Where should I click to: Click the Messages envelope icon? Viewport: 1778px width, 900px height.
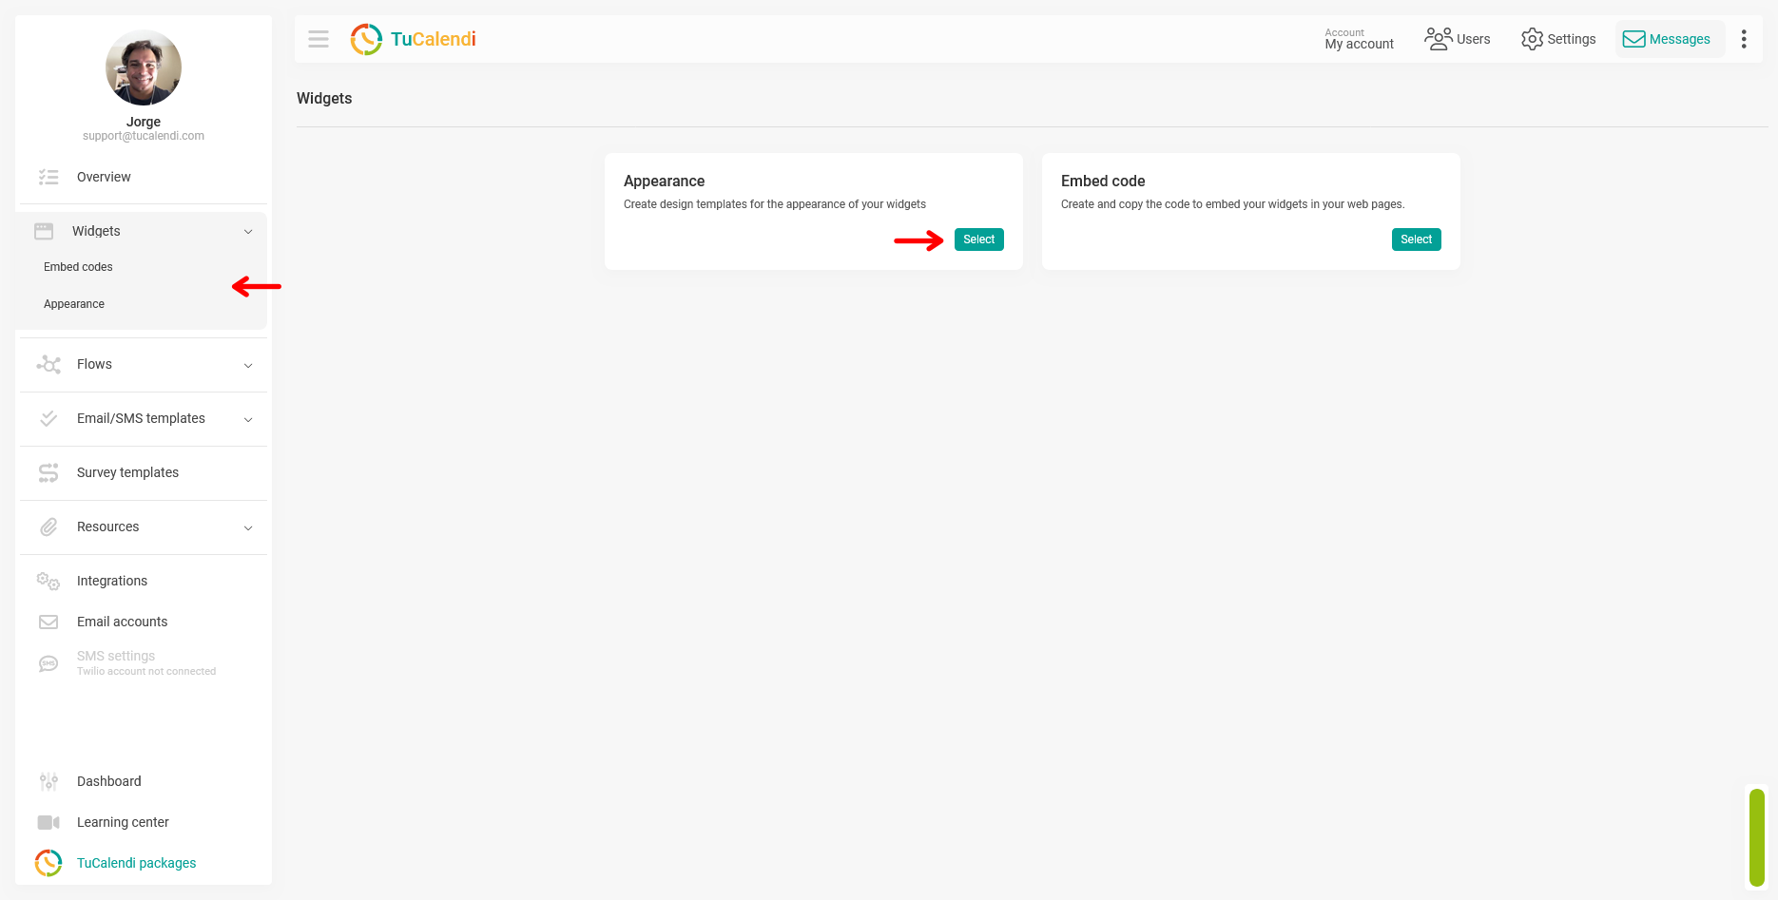point(1633,39)
